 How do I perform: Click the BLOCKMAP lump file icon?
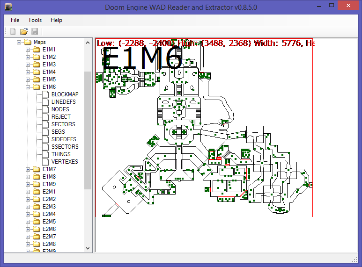pos(45,94)
